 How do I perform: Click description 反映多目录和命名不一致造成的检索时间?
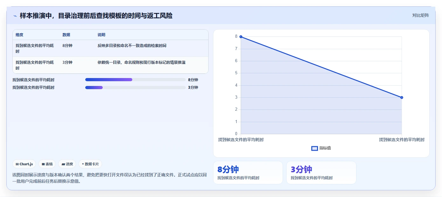click(132, 46)
